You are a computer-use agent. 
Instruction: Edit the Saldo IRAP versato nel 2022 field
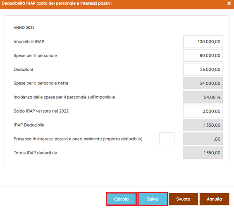[203, 111]
